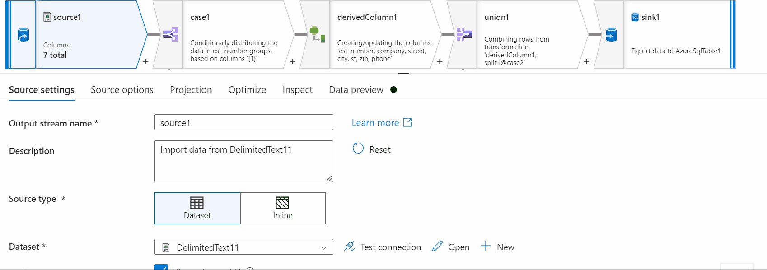Click the Test connection plug icon
Image resolution: width=767 pixels, height=270 pixels.
[350, 247]
